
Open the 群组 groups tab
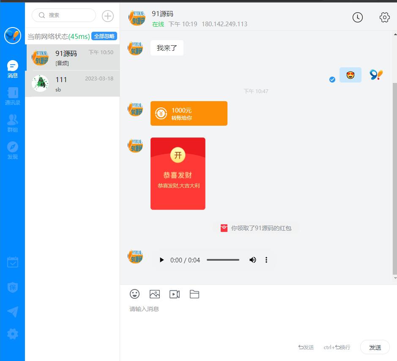(12, 123)
